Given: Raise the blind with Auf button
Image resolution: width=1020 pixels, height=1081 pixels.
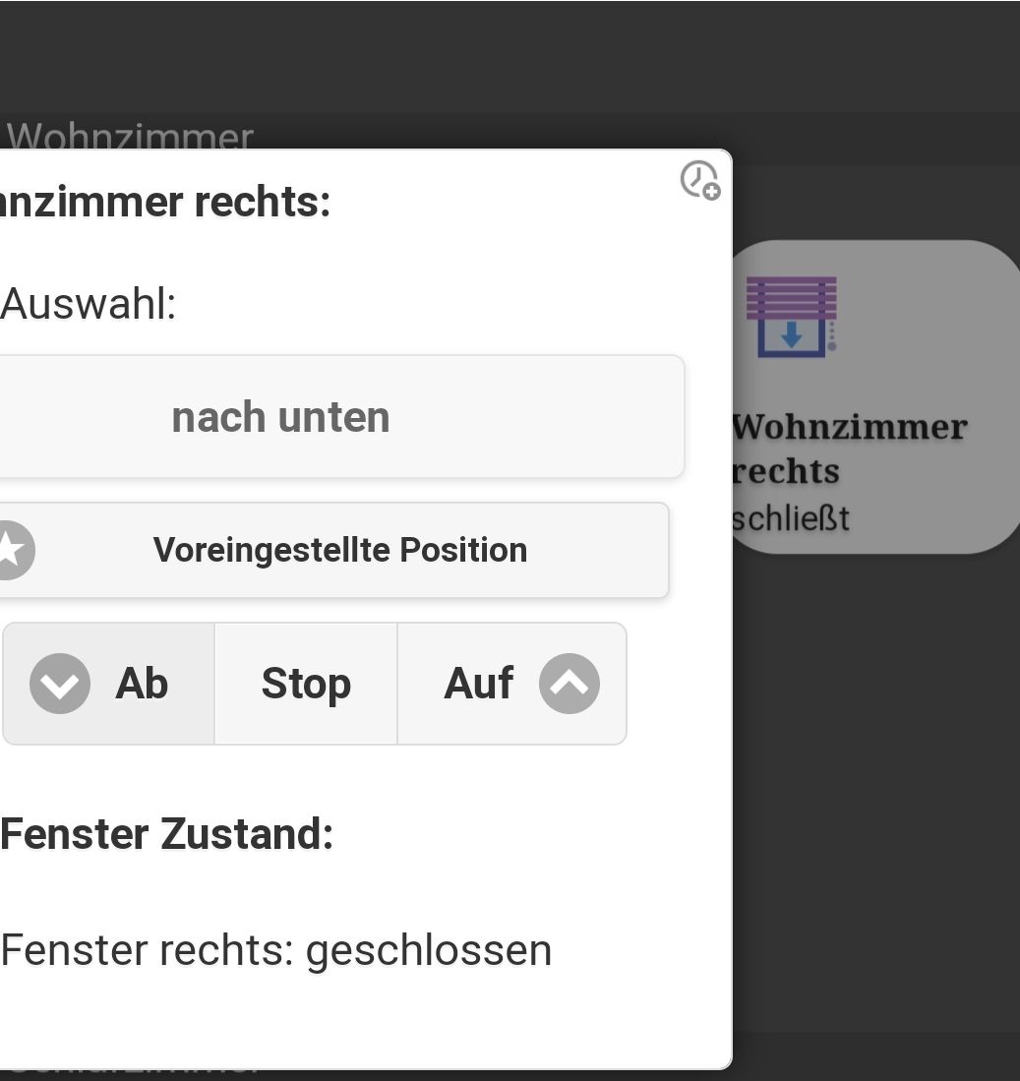Looking at the screenshot, I should coord(512,684).
